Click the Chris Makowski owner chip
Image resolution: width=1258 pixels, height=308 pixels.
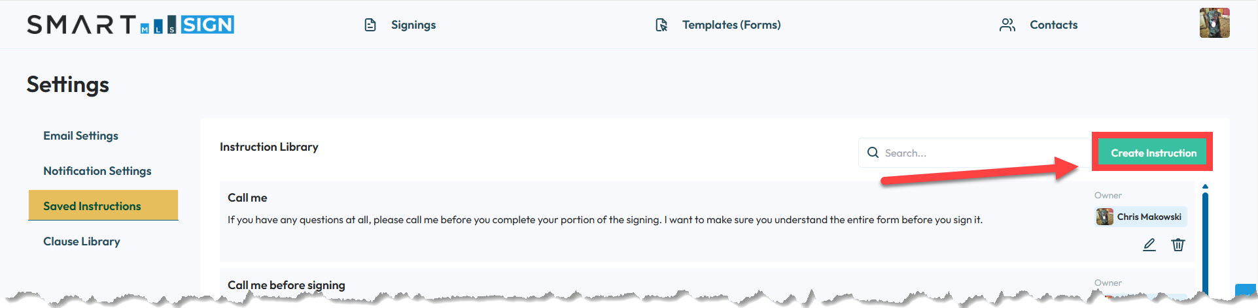tap(1141, 217)
